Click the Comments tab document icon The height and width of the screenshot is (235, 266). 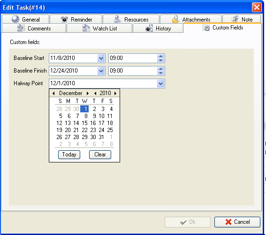tap(21, 28)
